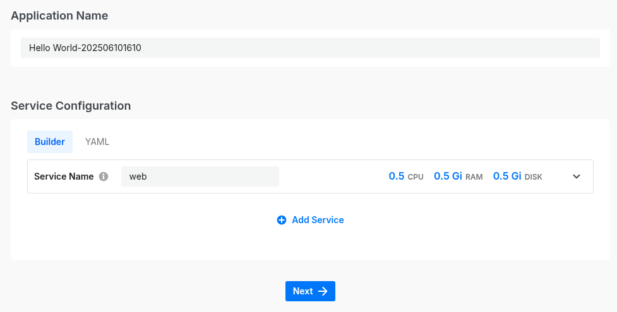Click the Application Name heading
This screenshot has width=617, height=312.
59,16
